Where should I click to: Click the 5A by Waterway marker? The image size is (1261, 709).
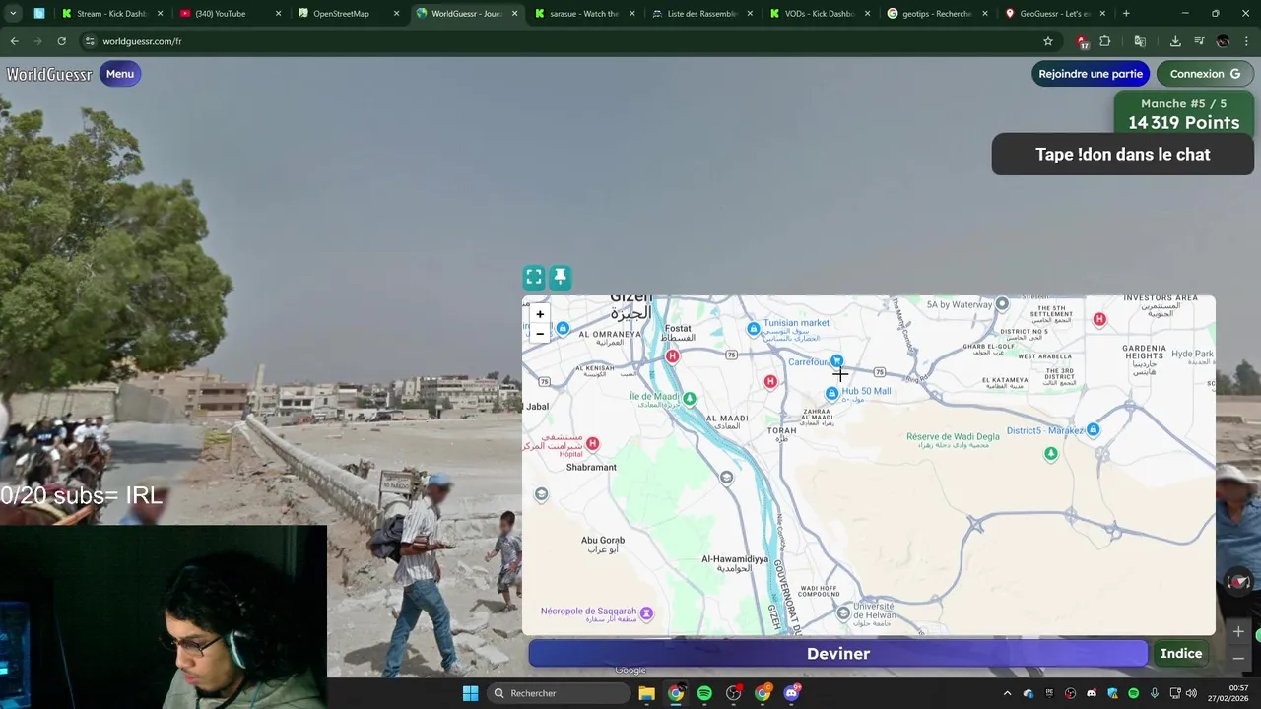point(1002,304)
